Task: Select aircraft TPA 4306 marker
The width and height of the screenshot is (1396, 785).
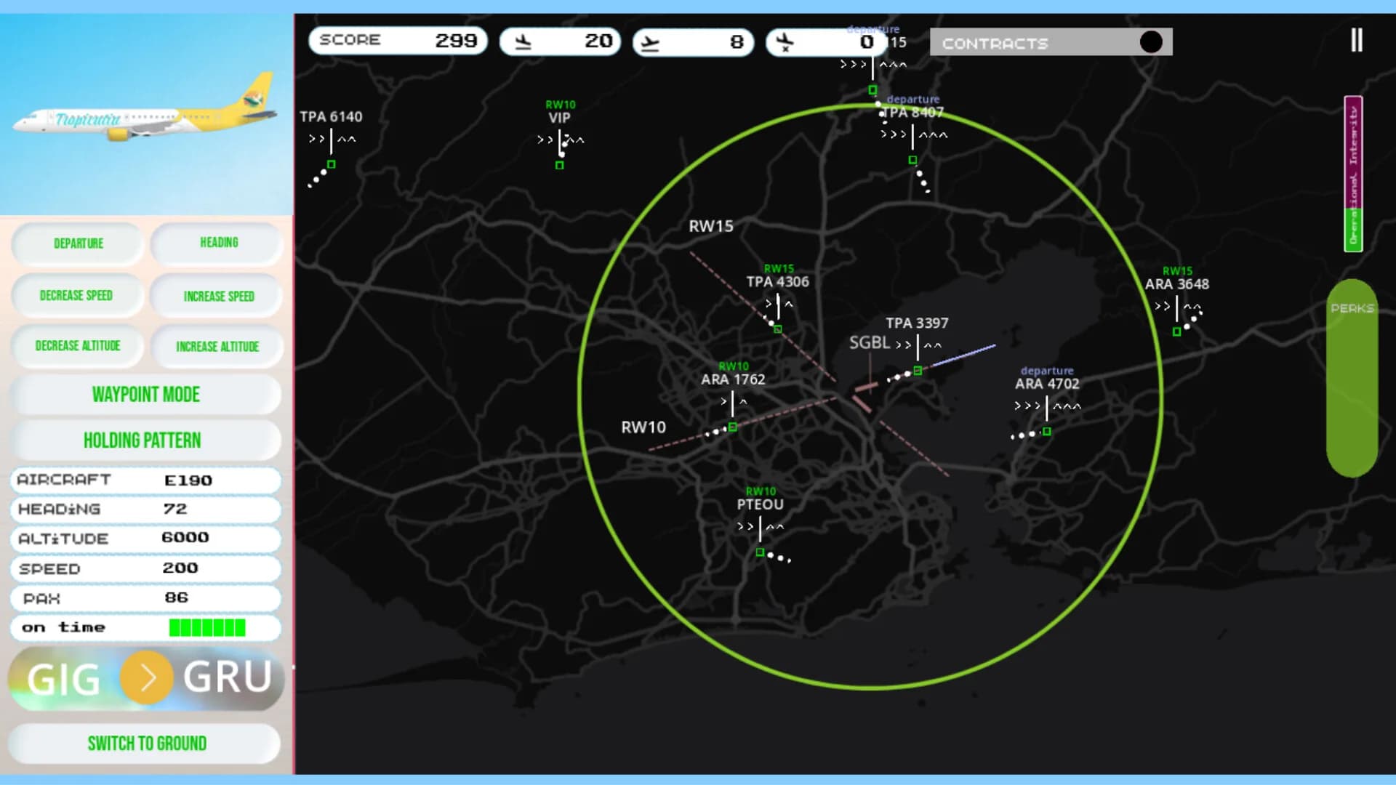Action: (x=778, y=329)
